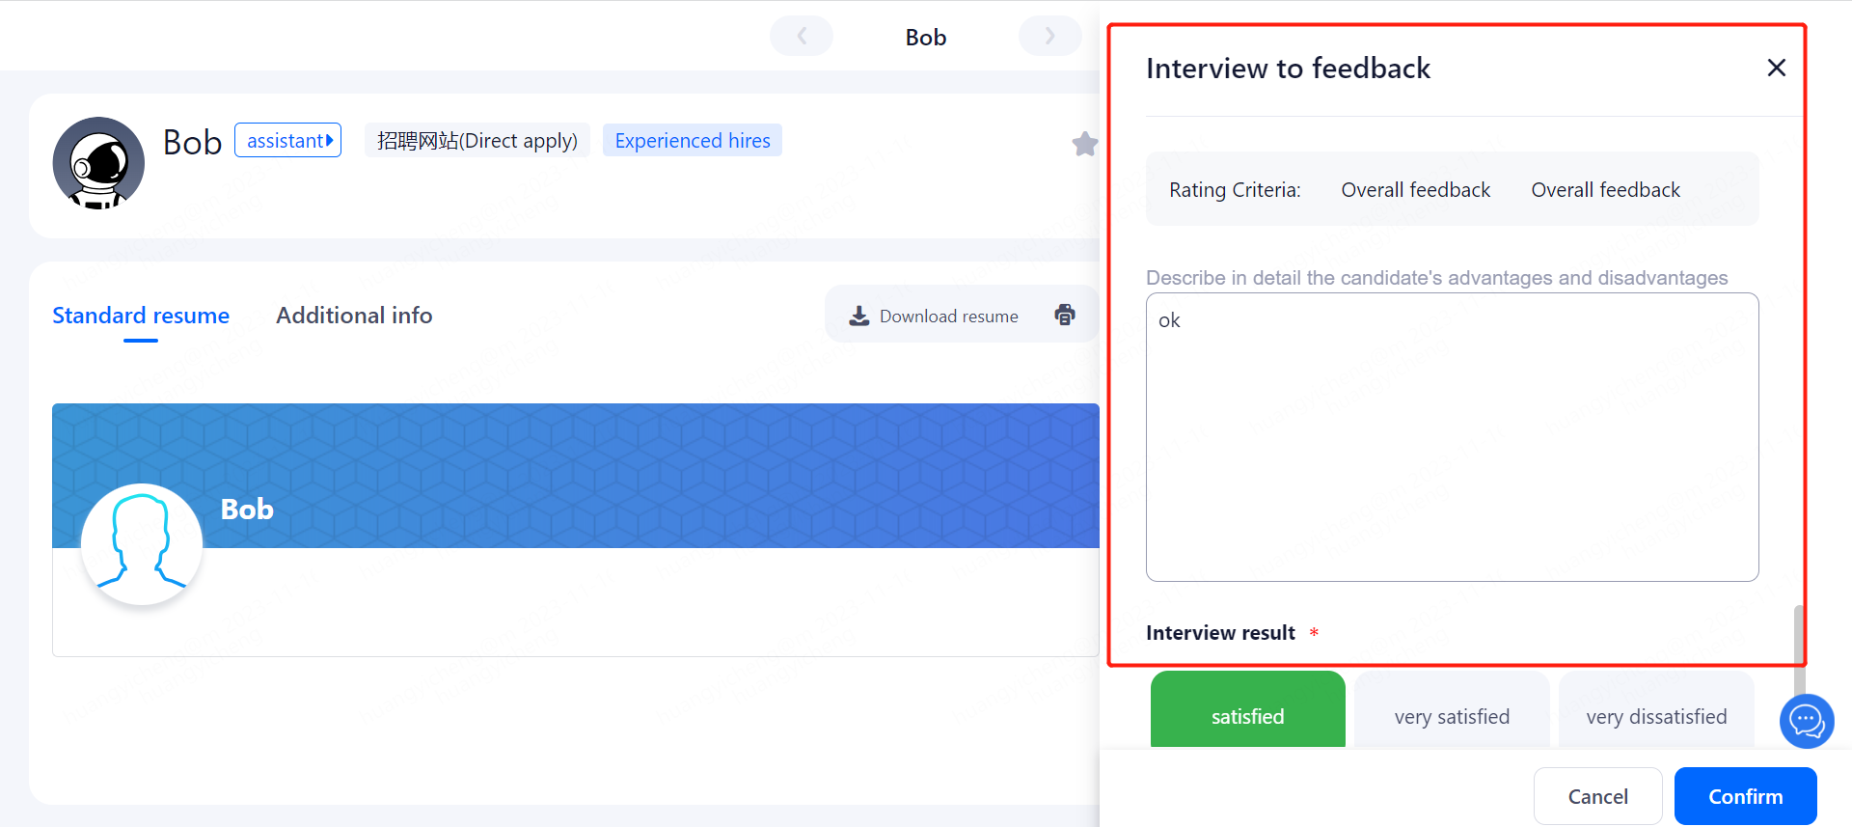
Task: Select the very satisfied option
Action: tap(1451, 715)
